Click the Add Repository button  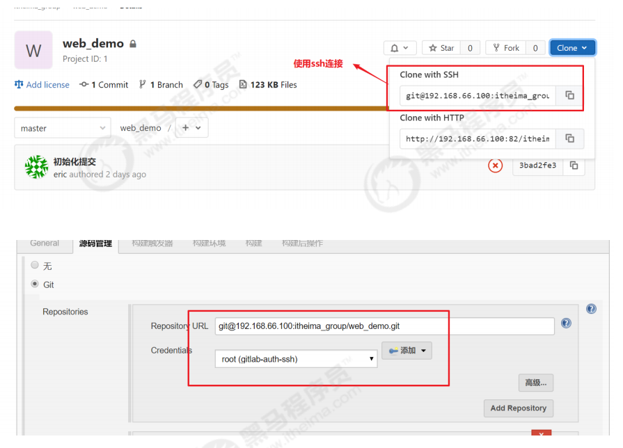[x=518, y=408]
